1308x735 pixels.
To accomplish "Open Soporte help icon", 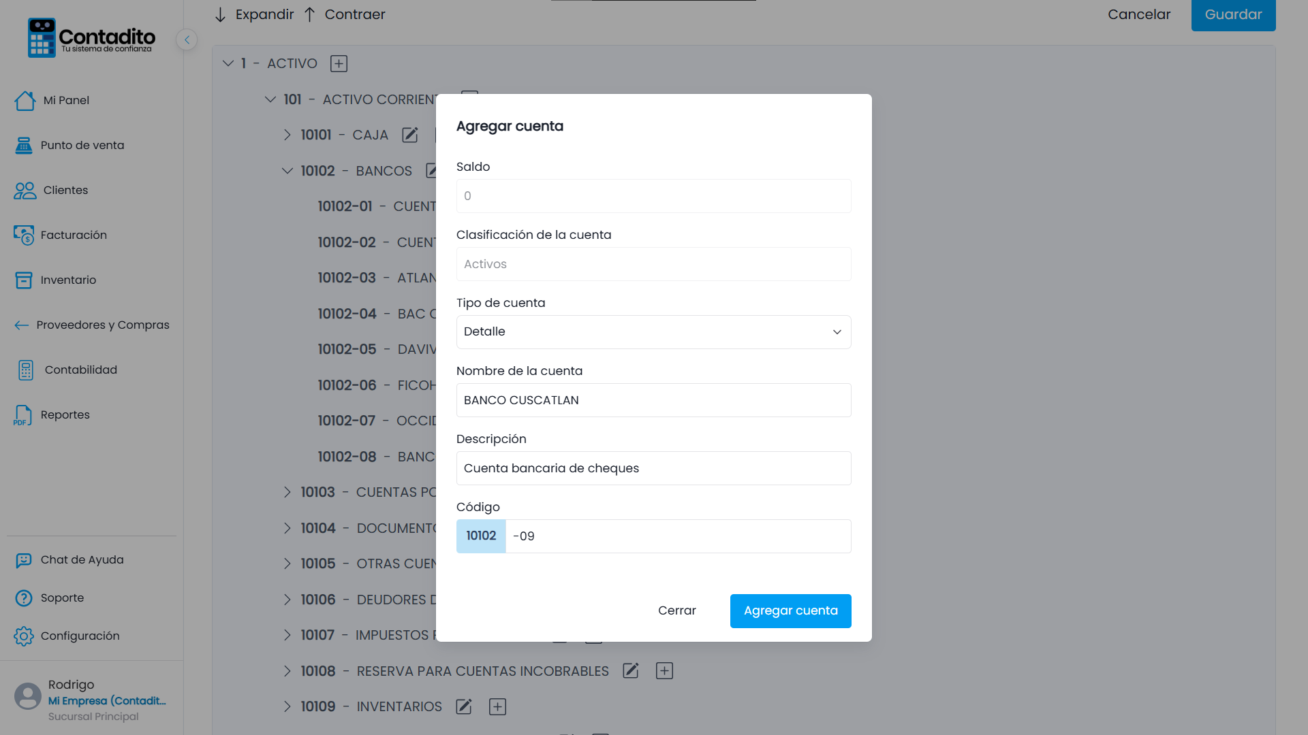I will [x=24, y=598].
